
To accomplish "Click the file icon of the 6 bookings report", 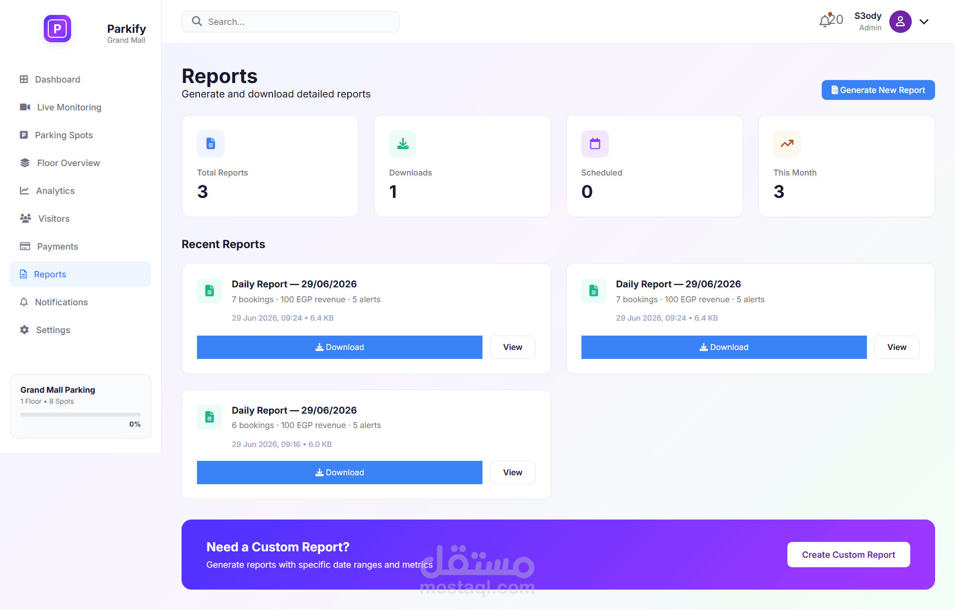I will 209,417.
